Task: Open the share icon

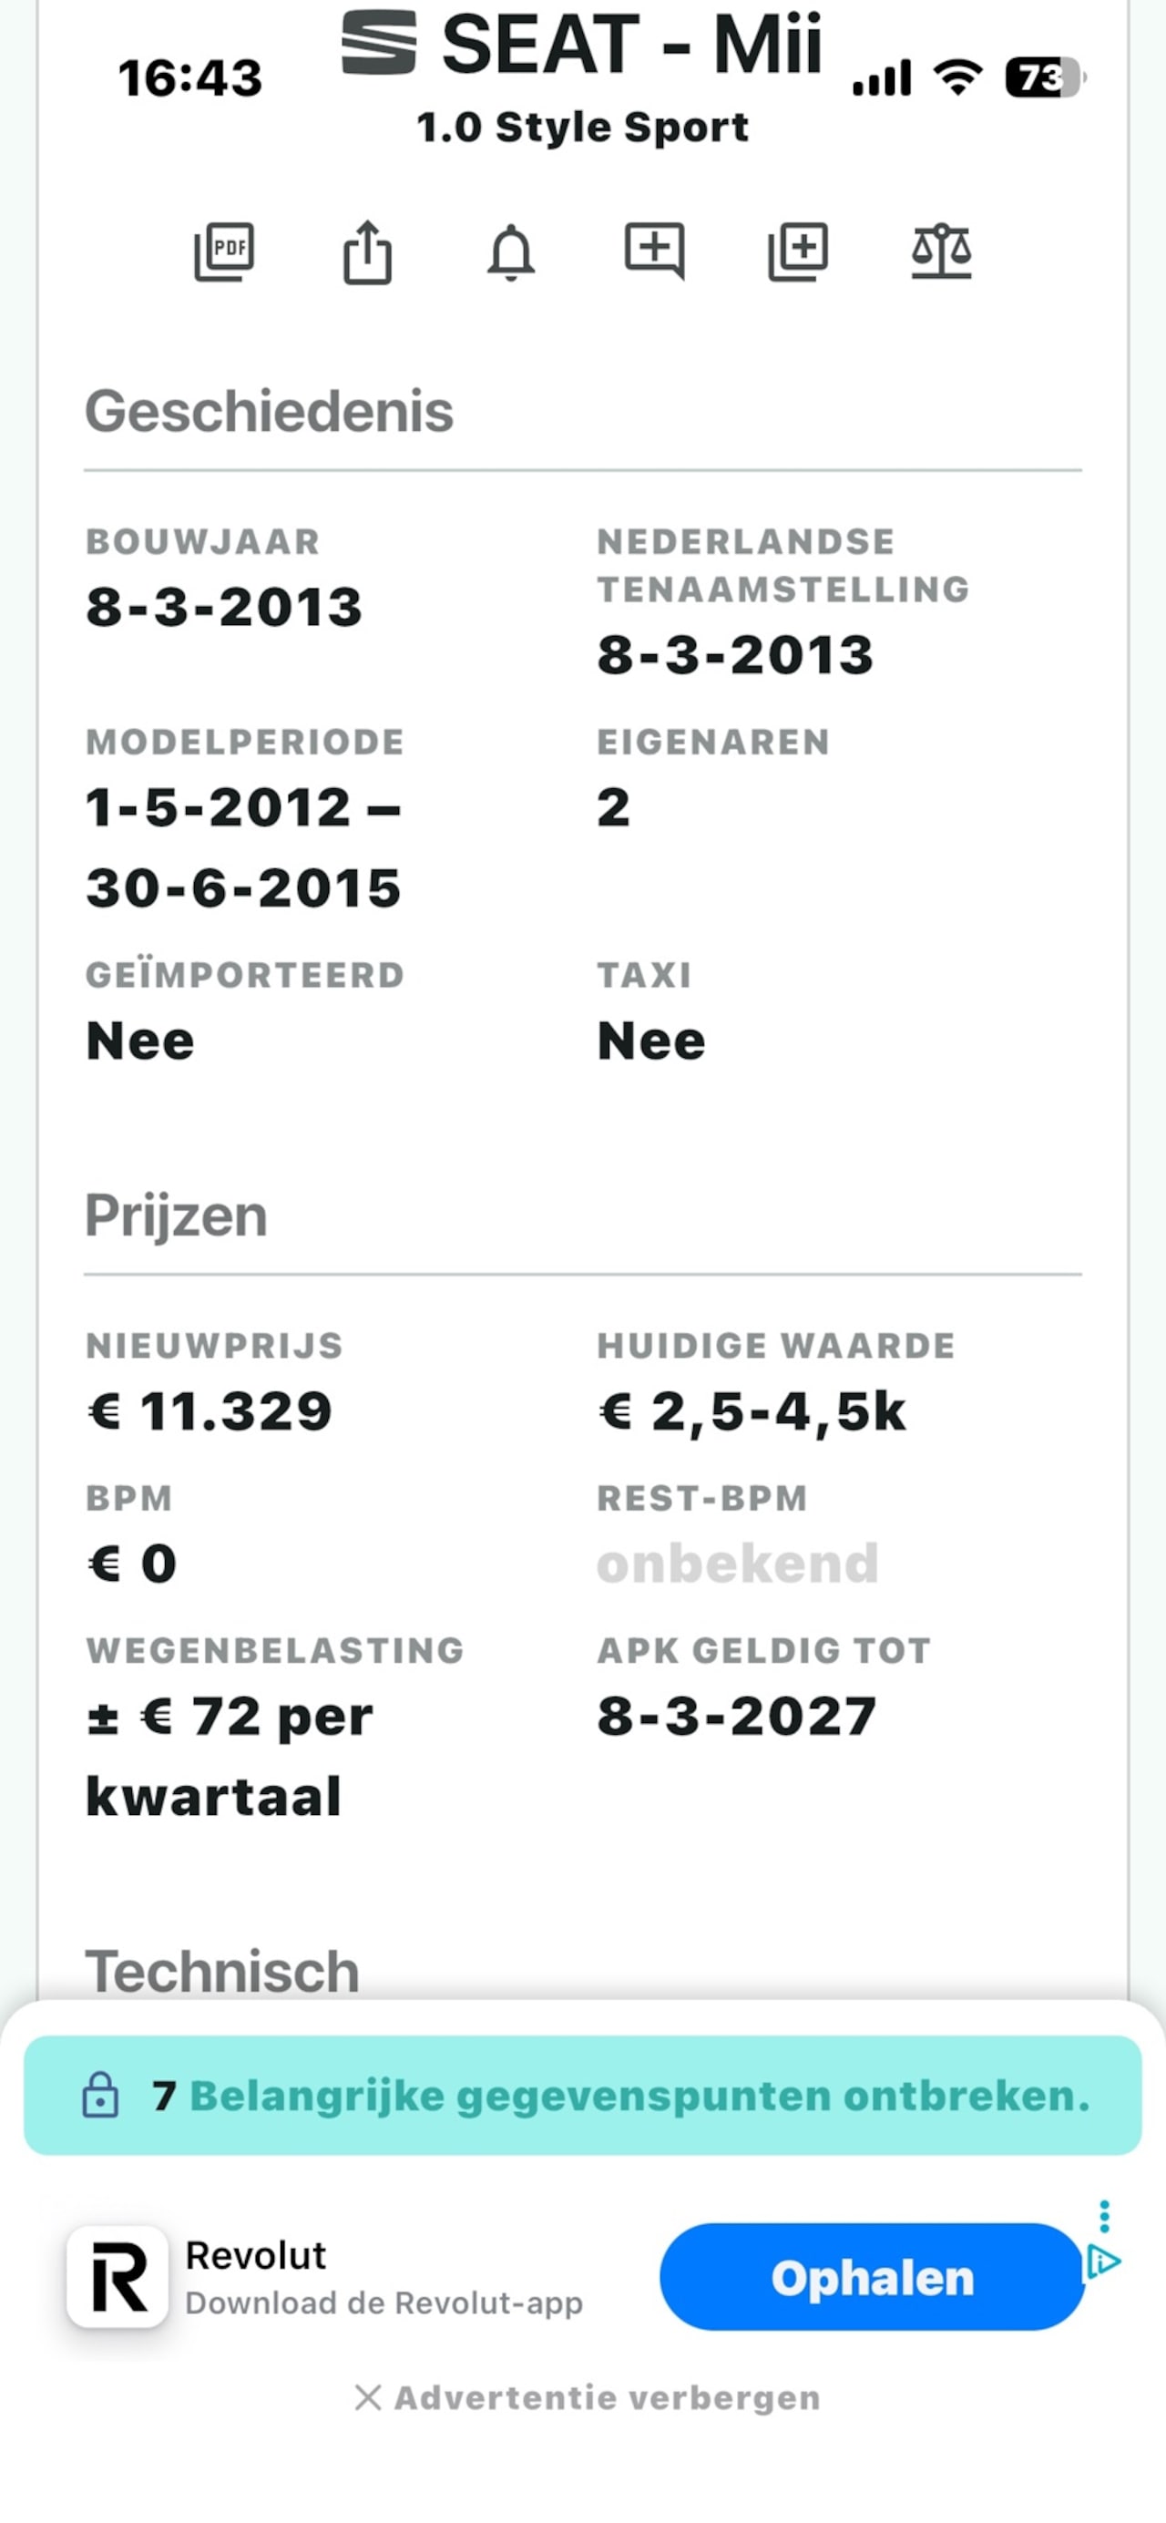Action: tap(367, 252)
